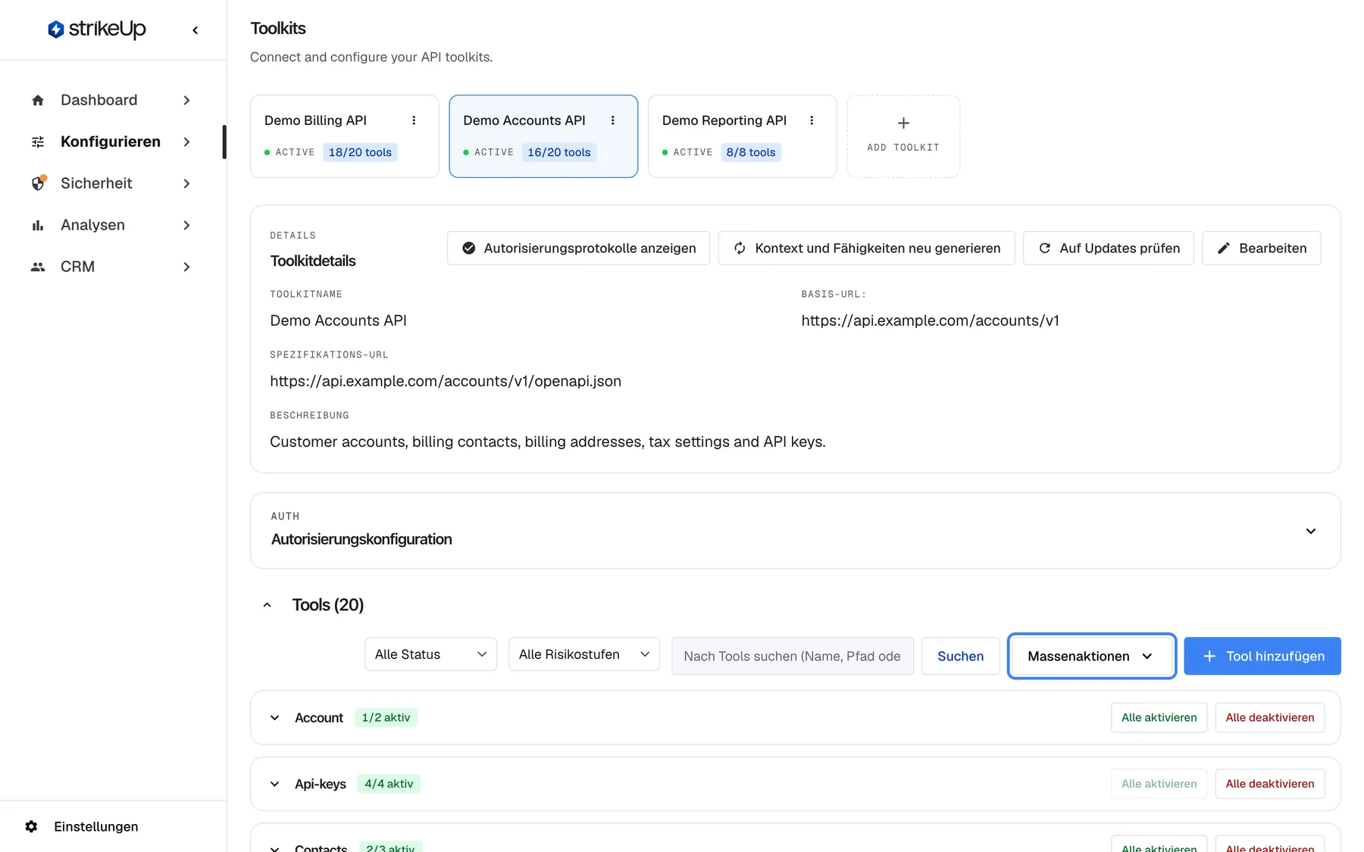Click the CRM people icon
This screenshot has width=1364, height=852.
click(x=38, y=267)
